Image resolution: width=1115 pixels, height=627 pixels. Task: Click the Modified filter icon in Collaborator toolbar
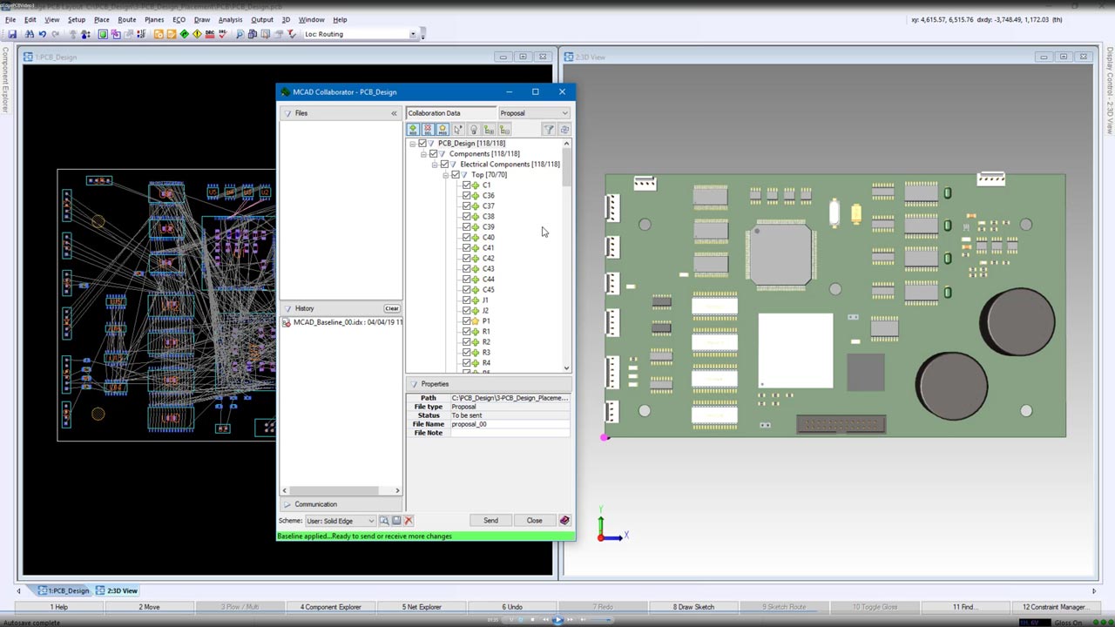coord(443,130)
